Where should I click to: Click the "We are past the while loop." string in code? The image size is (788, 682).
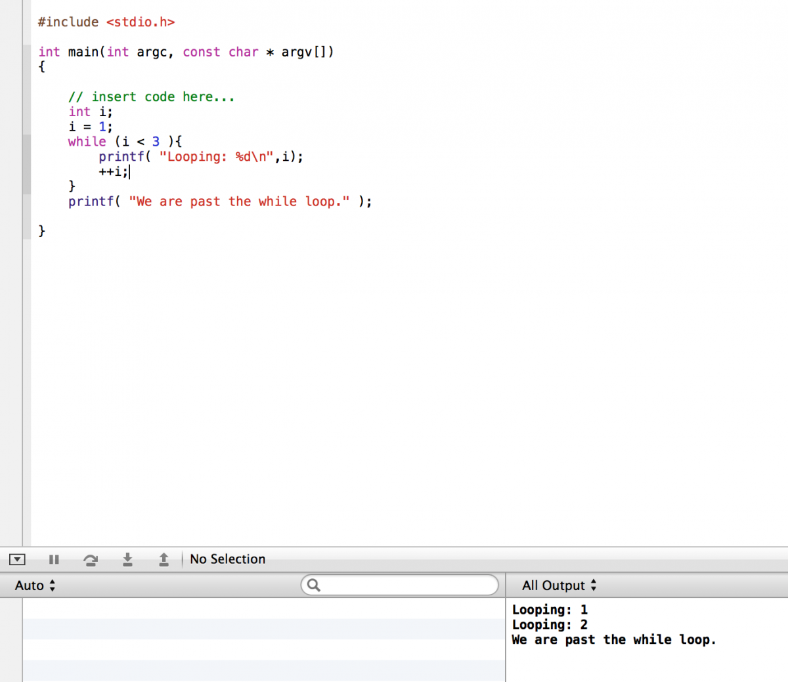click(239, 202)
